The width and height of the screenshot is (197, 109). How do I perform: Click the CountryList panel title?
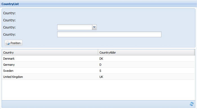tap(10, 4)
